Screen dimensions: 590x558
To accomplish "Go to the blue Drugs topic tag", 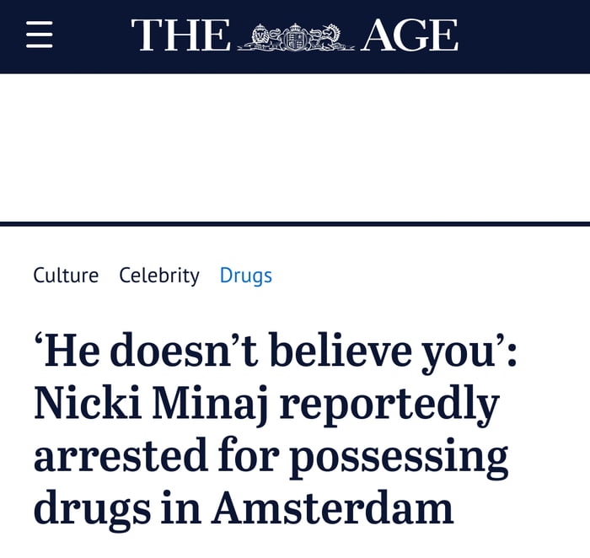I will pos(246,275).
